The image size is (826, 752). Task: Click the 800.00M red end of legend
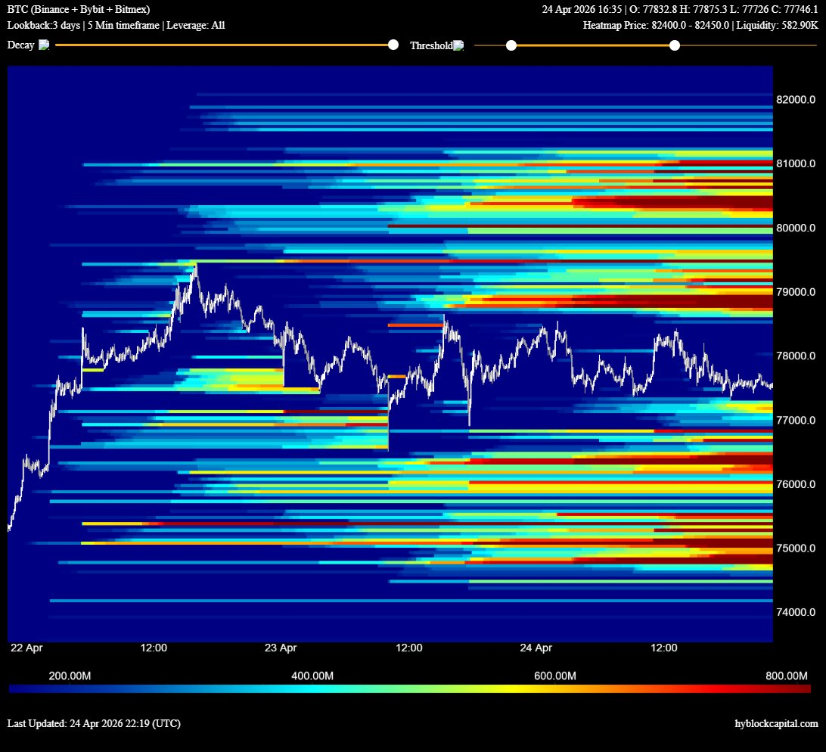click(x=786, y=676)
